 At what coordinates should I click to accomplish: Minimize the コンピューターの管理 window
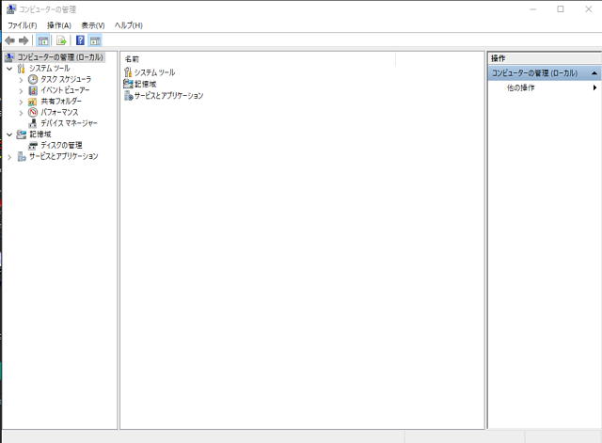[532, 9]
